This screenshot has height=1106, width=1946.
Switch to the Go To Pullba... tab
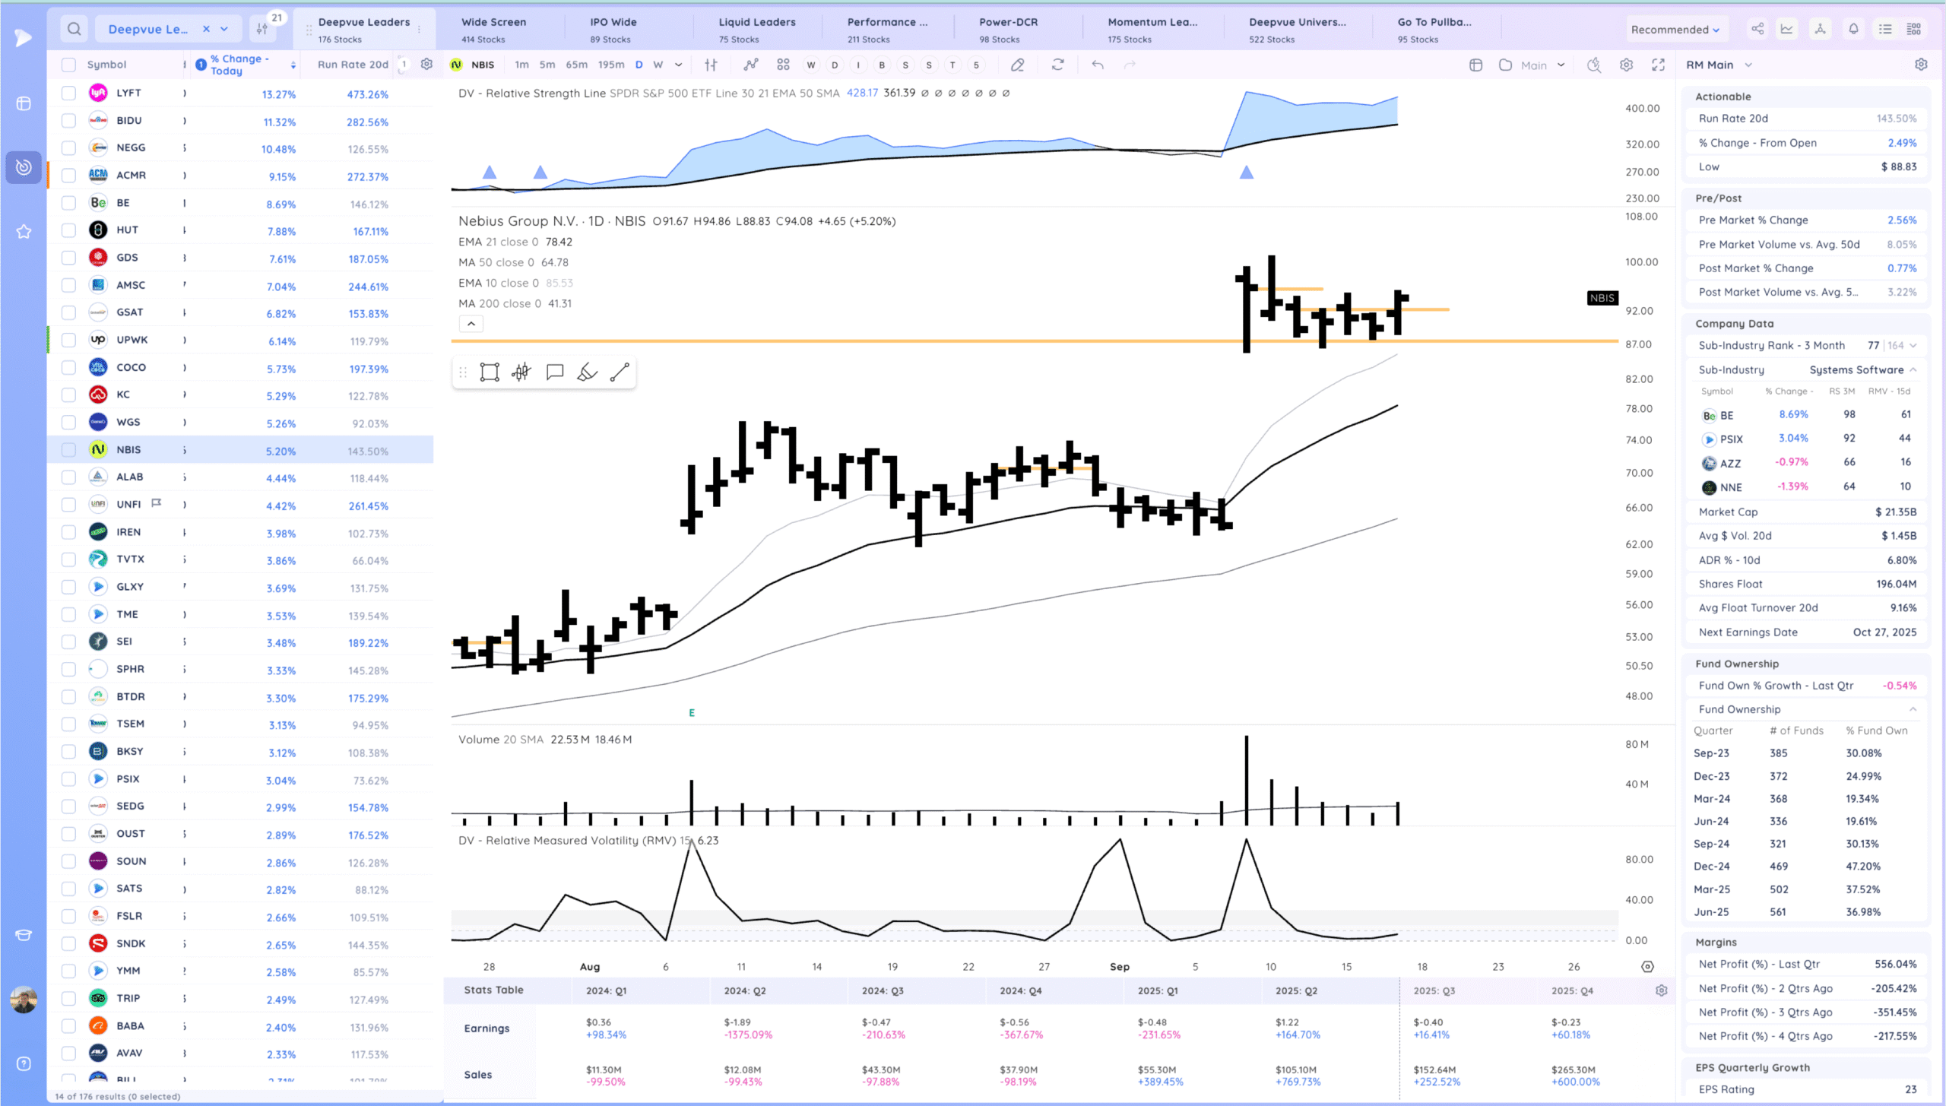tap(1436, 30)
